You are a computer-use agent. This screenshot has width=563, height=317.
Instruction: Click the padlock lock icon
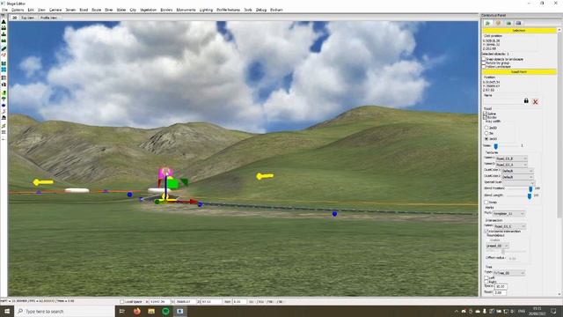[x=526, y=101]
